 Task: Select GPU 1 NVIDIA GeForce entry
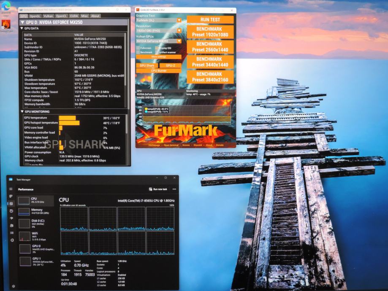coord(36,261)
